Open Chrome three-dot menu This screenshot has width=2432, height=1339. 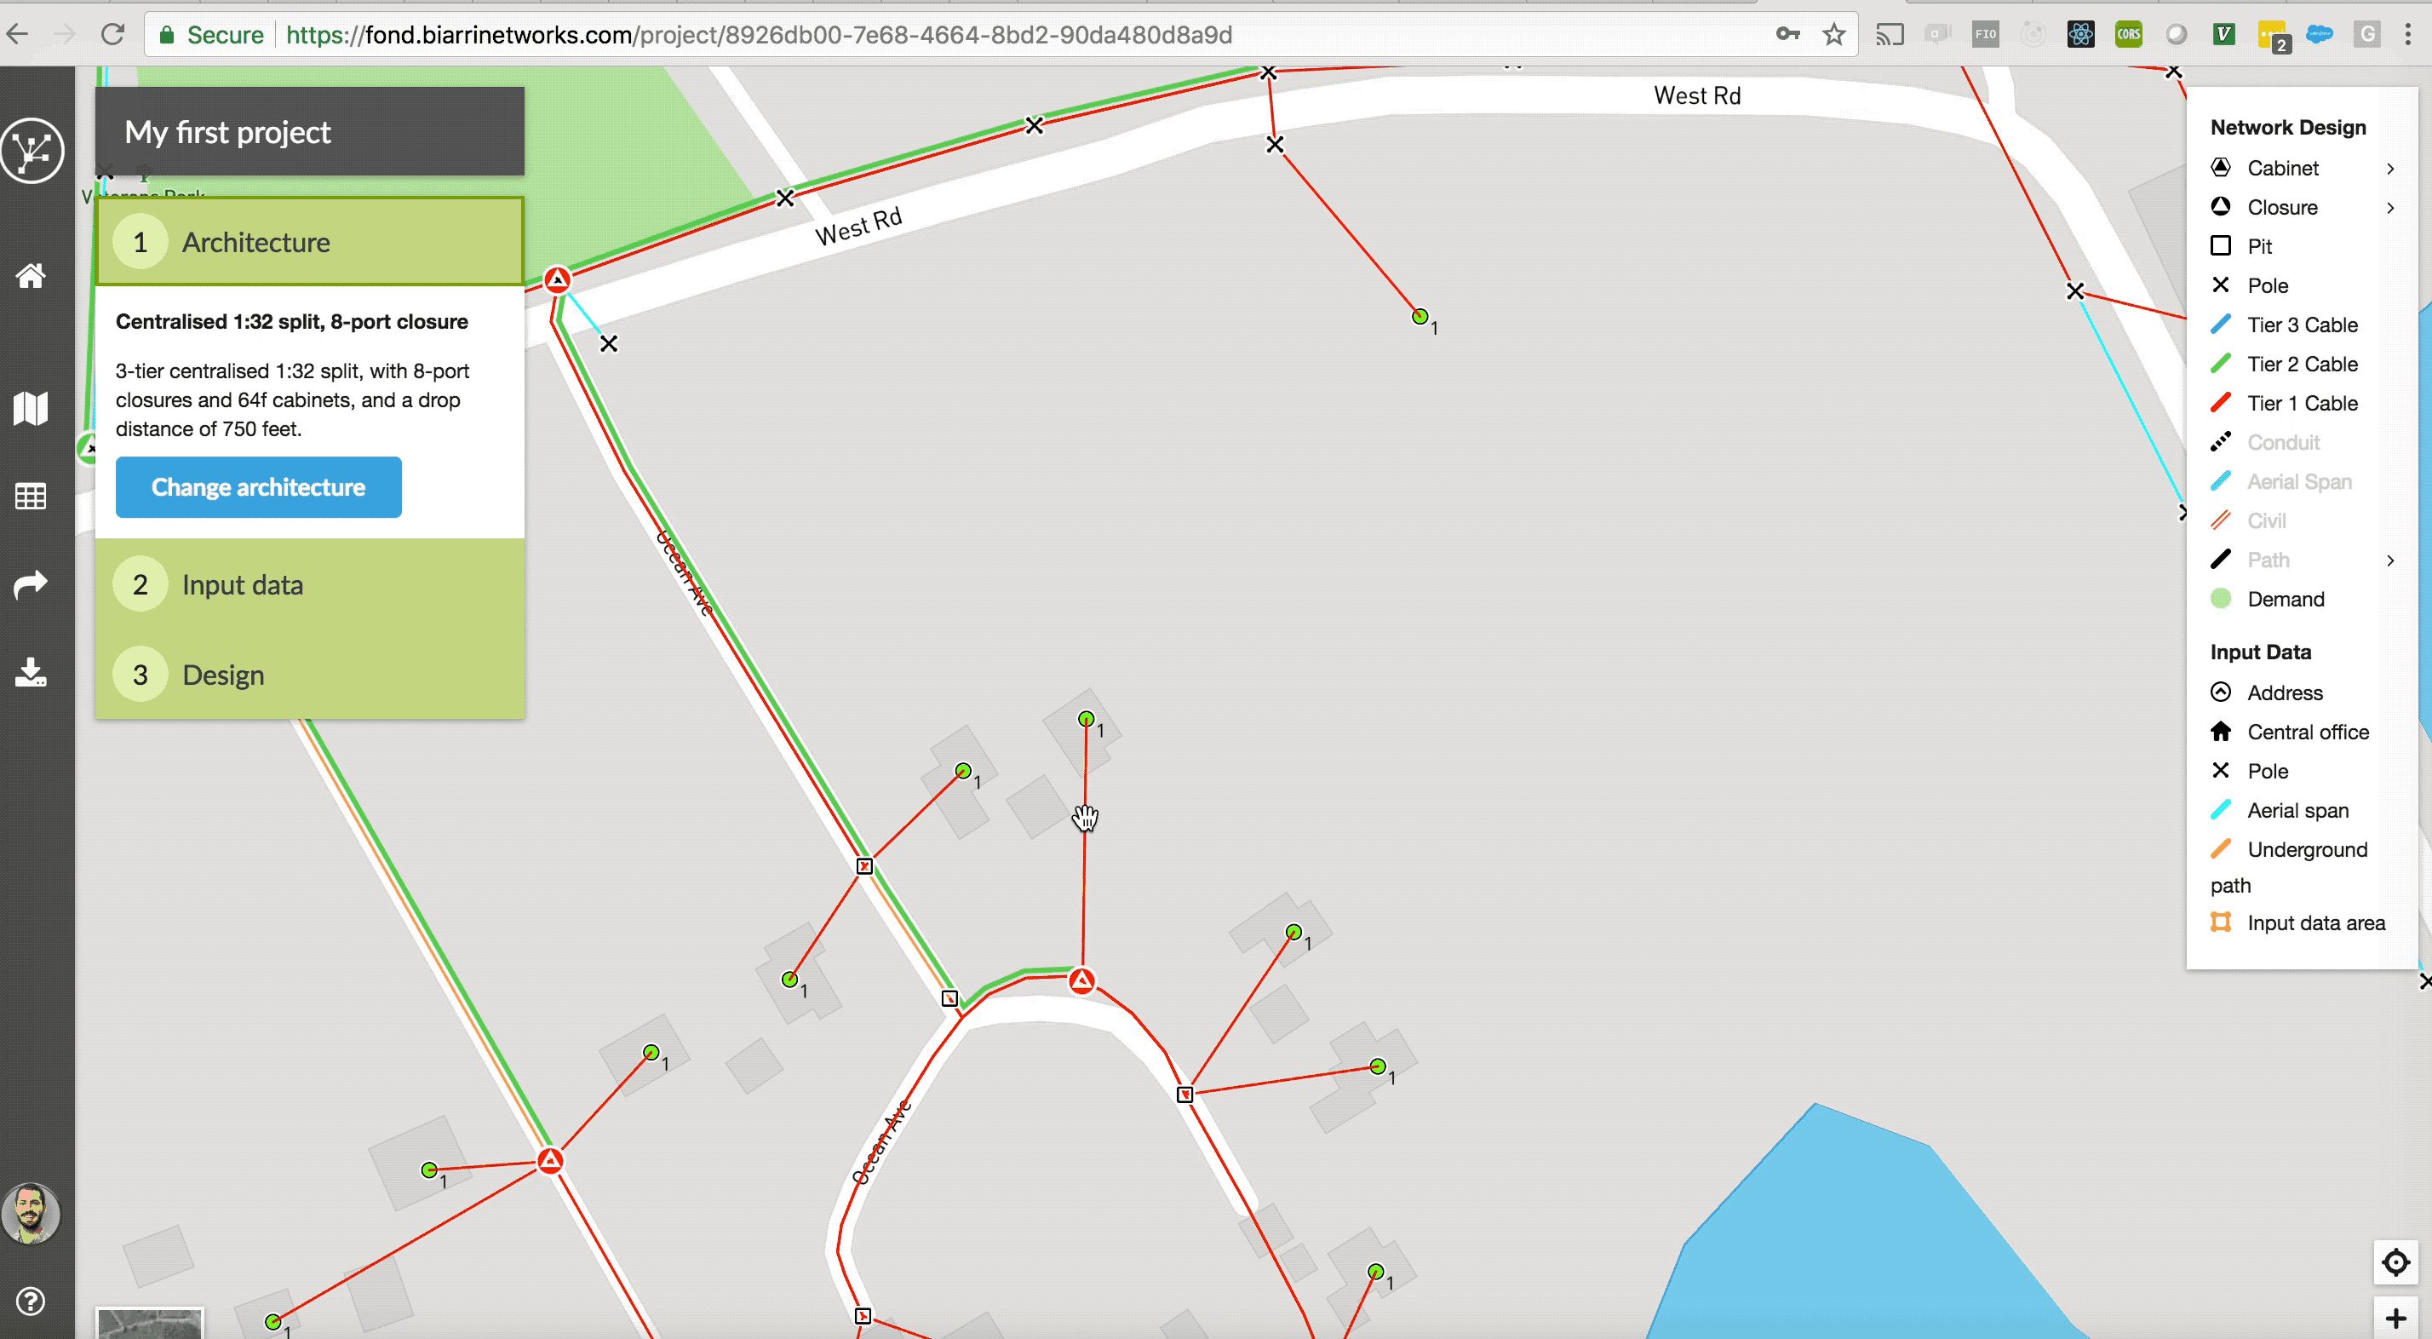click(x=2407, y=35)
